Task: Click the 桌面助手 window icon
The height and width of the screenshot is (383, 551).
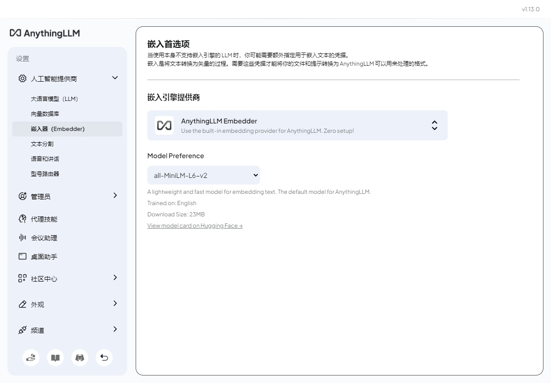Action: point(23,256)
